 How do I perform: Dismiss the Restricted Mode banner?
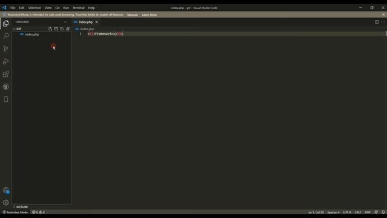(x=383, y=15)
